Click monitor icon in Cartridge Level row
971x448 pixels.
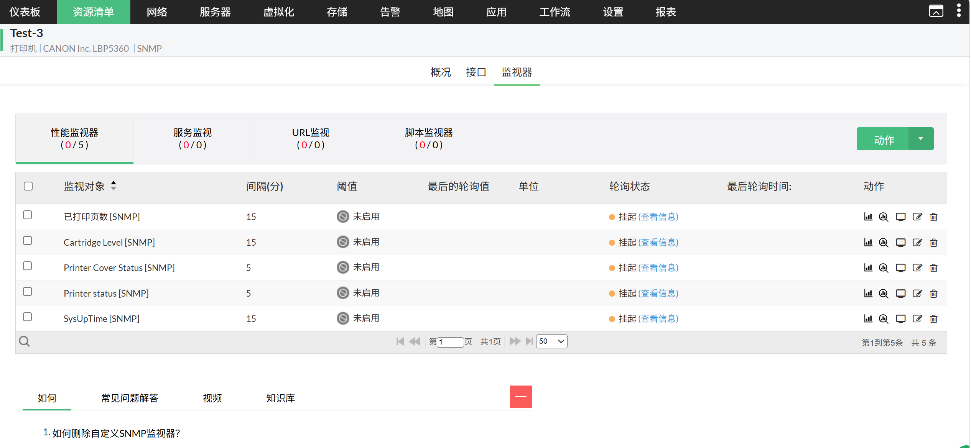click(900, 242)
